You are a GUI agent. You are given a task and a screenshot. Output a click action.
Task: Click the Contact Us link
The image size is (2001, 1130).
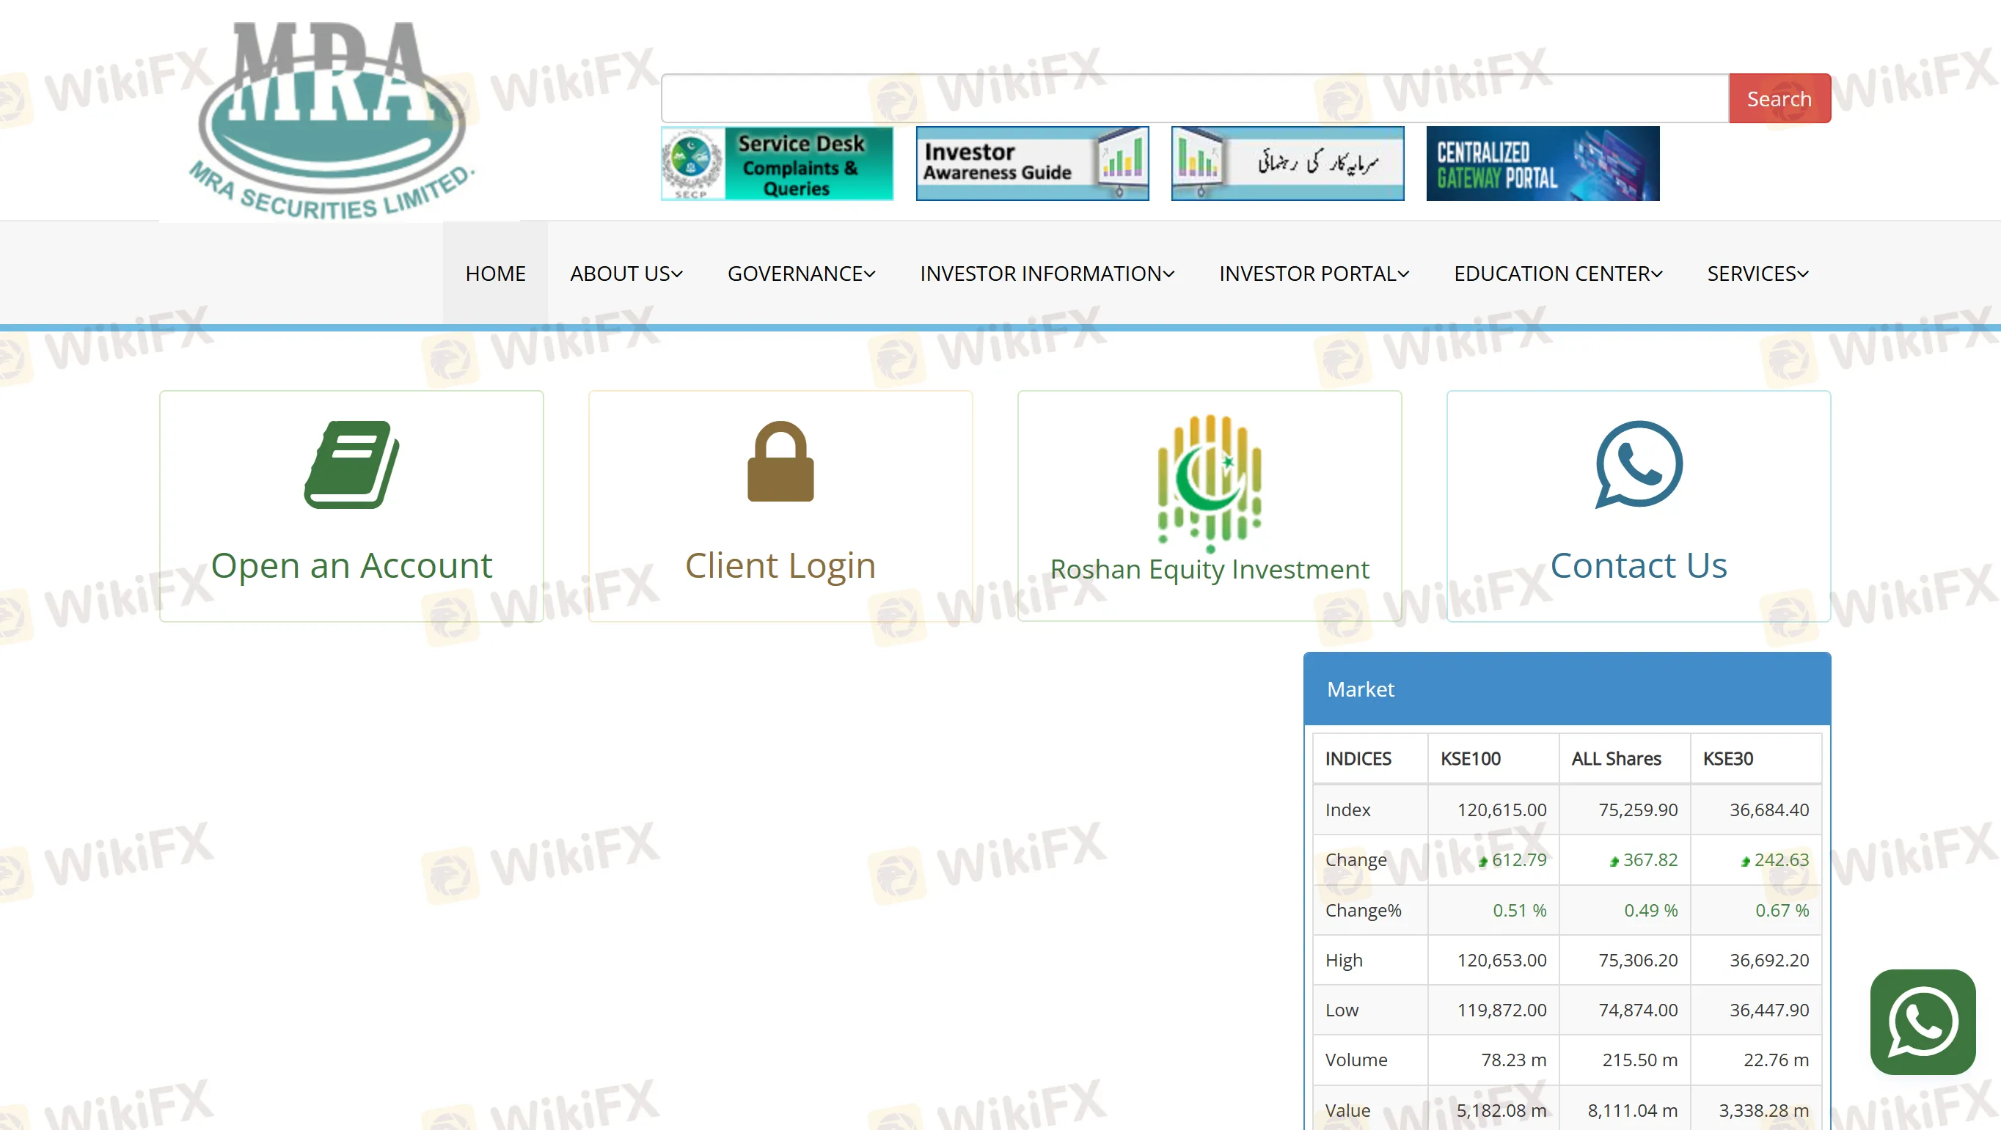tap(1639, 565)
